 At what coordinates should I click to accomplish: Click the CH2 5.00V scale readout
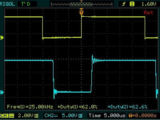pyautogui.click(x=69, y=116)
